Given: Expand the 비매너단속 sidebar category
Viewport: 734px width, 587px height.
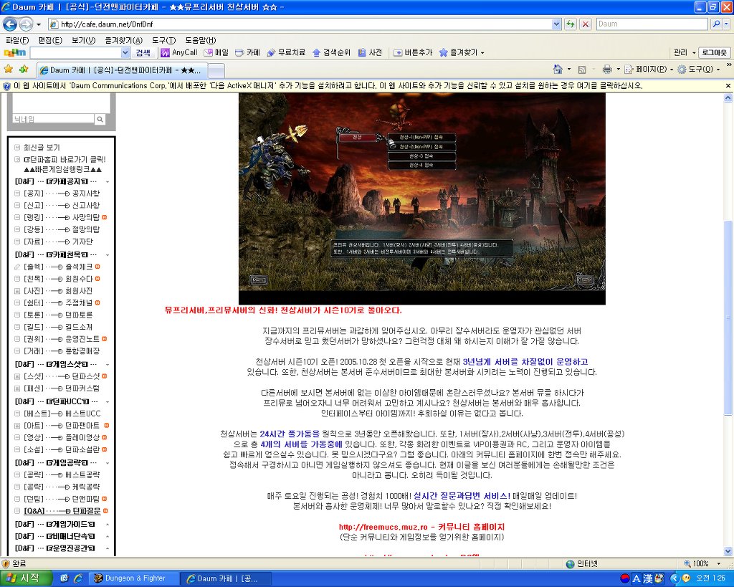Looking at the screenshot, I should 108,536.
